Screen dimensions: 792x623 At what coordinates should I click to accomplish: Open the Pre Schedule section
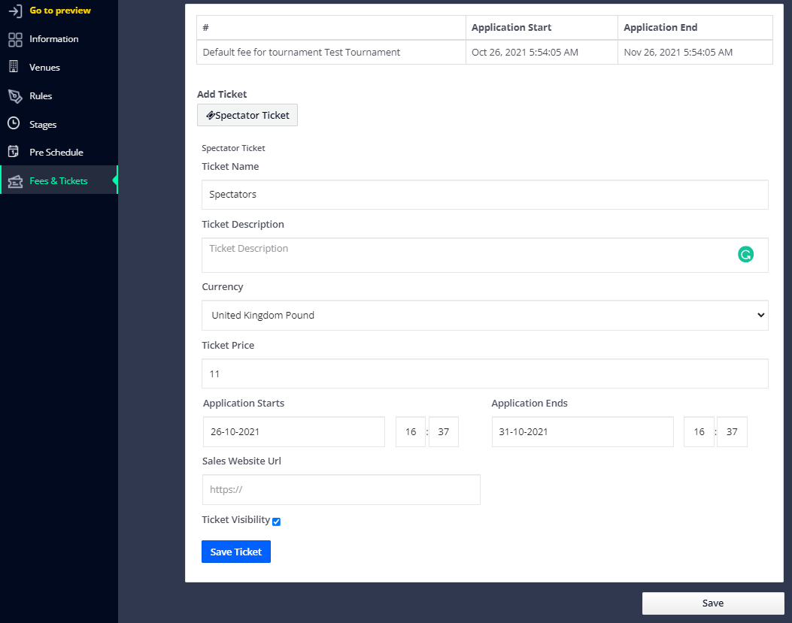click(56, 153)
